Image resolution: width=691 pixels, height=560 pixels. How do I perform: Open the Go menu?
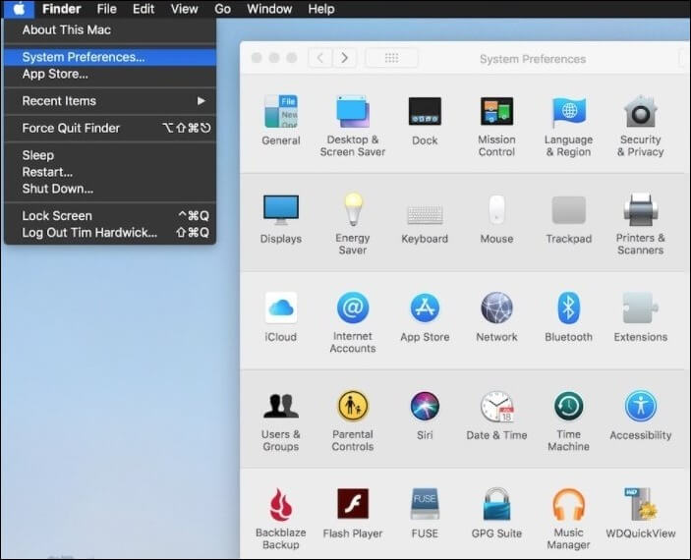click(222, 9)
